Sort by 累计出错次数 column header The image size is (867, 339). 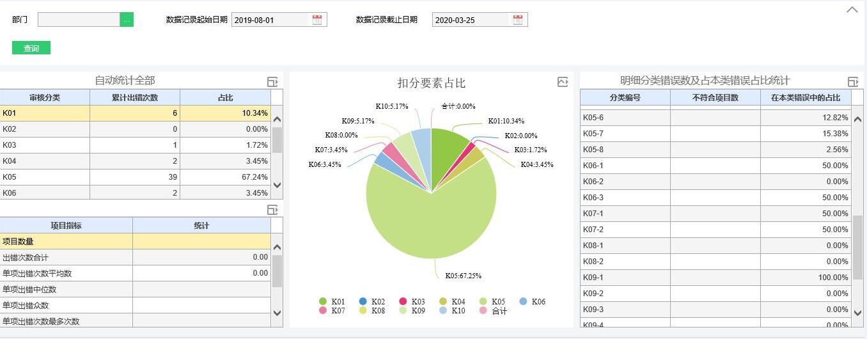135,97
